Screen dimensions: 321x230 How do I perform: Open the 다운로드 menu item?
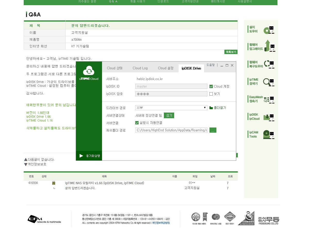(163, 2)
